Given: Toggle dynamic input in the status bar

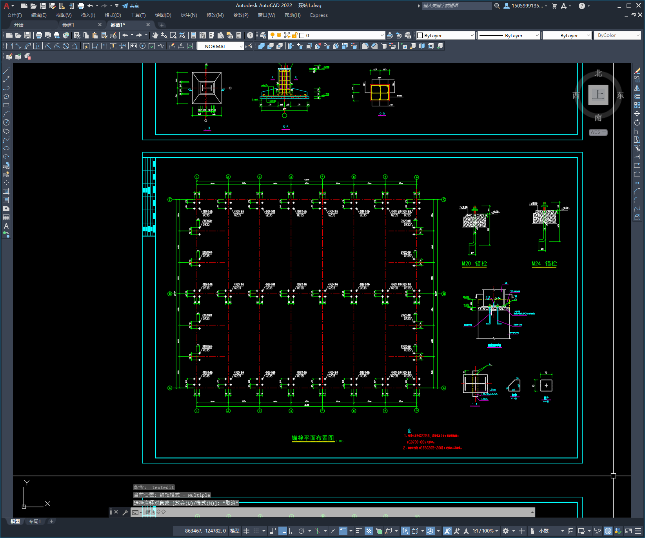Looking at the screenshot, I should (x=283, y=531).
